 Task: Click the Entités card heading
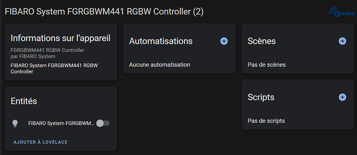24,101
